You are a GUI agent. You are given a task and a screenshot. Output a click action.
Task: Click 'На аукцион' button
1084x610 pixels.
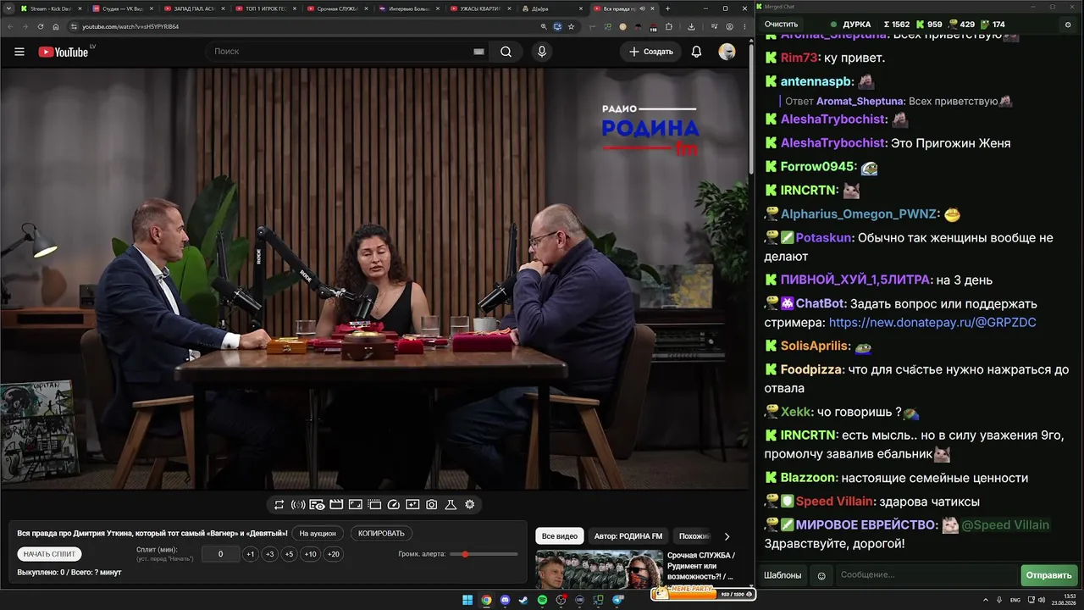[318, 534]
